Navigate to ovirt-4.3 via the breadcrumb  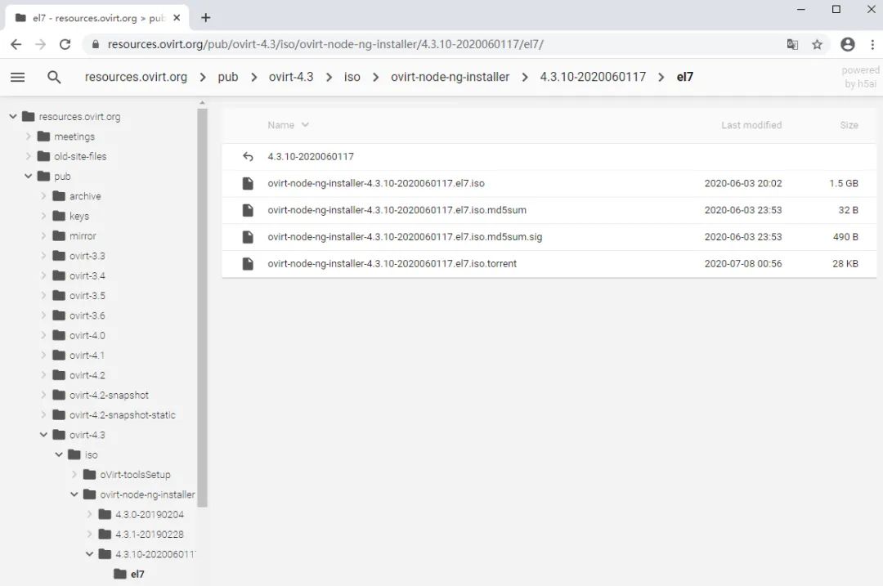291,77
